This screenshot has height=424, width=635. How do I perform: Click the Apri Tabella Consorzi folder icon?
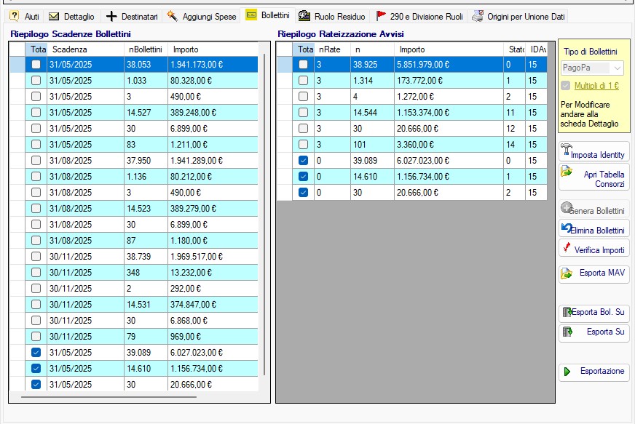pyautogui.click(x=566, y=172)
